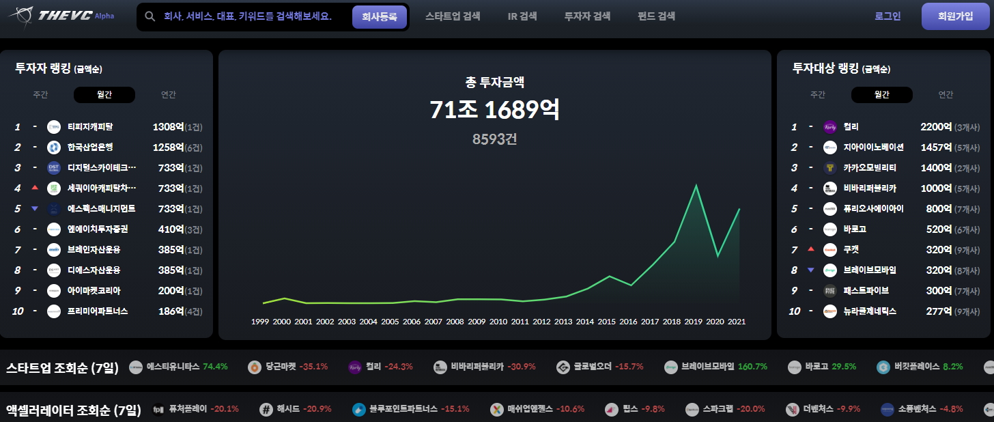Click the 2019 year label on the chart
The image size is (994, 422).
point(694,322)
